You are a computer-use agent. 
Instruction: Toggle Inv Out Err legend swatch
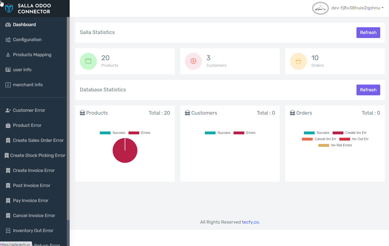(x=345, y=139)
